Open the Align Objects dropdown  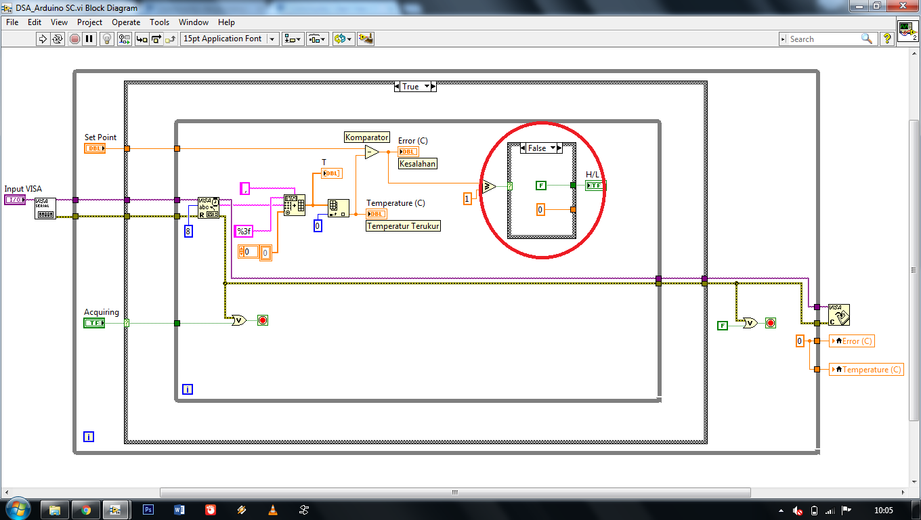(x=293, y=39)
